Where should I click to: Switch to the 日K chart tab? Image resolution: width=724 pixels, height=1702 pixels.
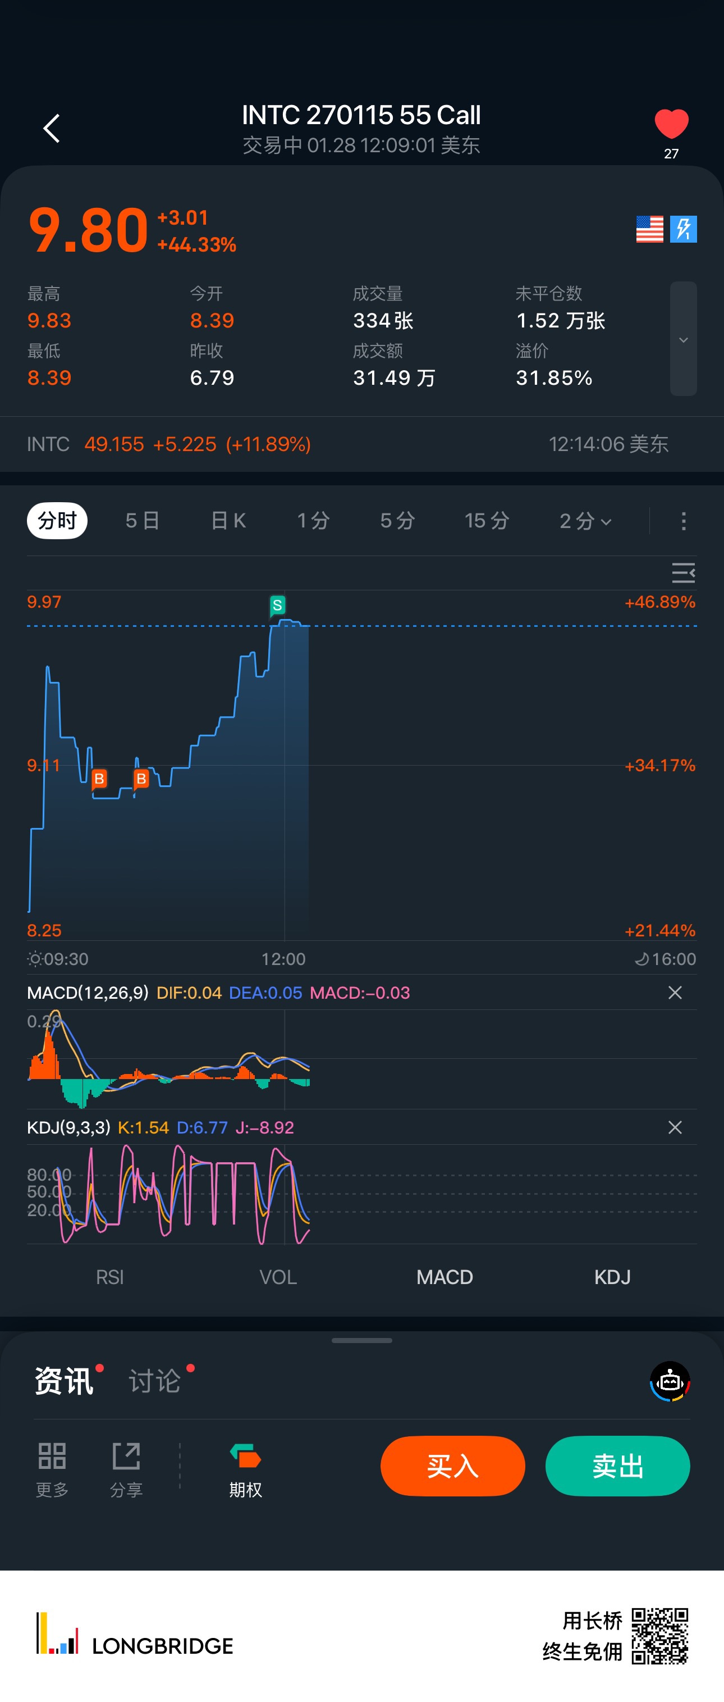[228, 521]
